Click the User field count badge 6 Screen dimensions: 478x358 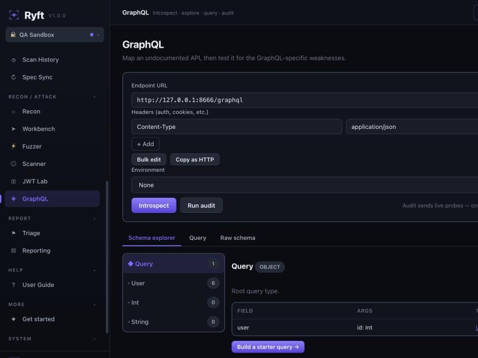213,283
